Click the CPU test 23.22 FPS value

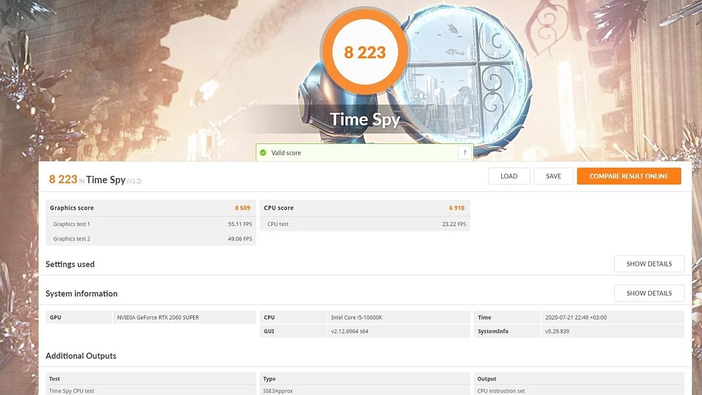(x=454, y=224)
